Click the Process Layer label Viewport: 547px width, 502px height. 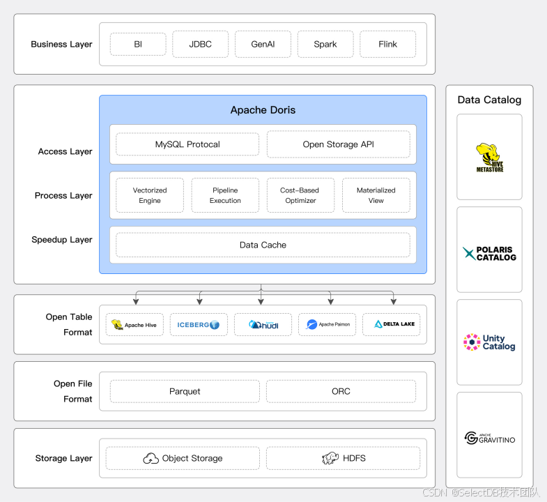(63, 195)
